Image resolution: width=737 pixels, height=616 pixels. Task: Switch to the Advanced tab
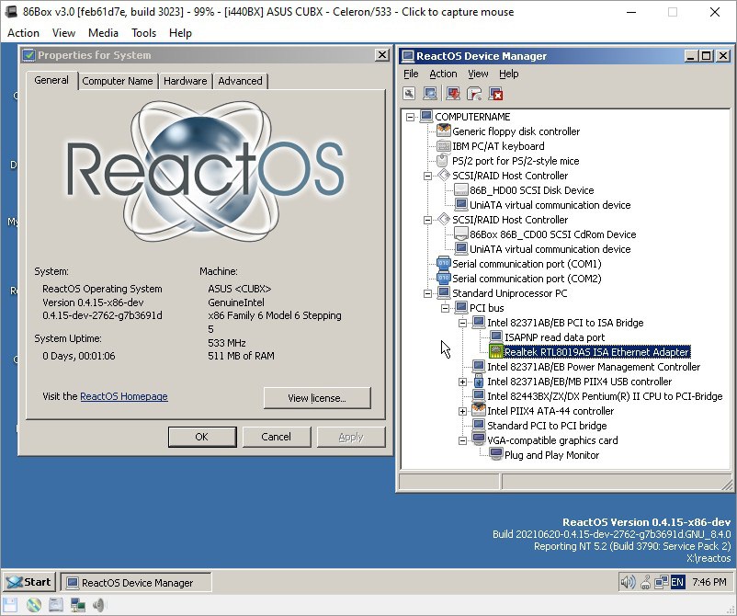240,81
